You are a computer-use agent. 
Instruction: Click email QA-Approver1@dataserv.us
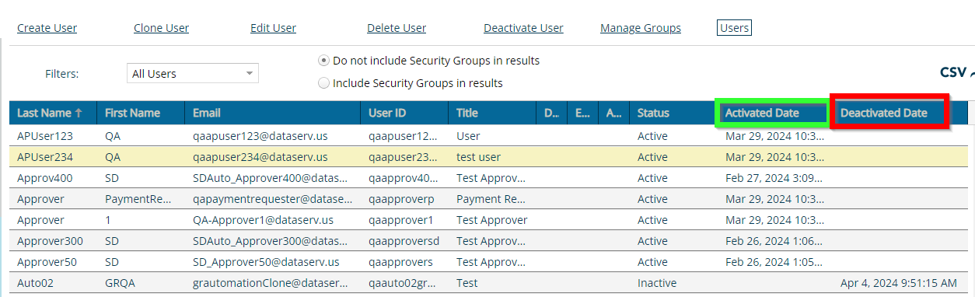263,219
